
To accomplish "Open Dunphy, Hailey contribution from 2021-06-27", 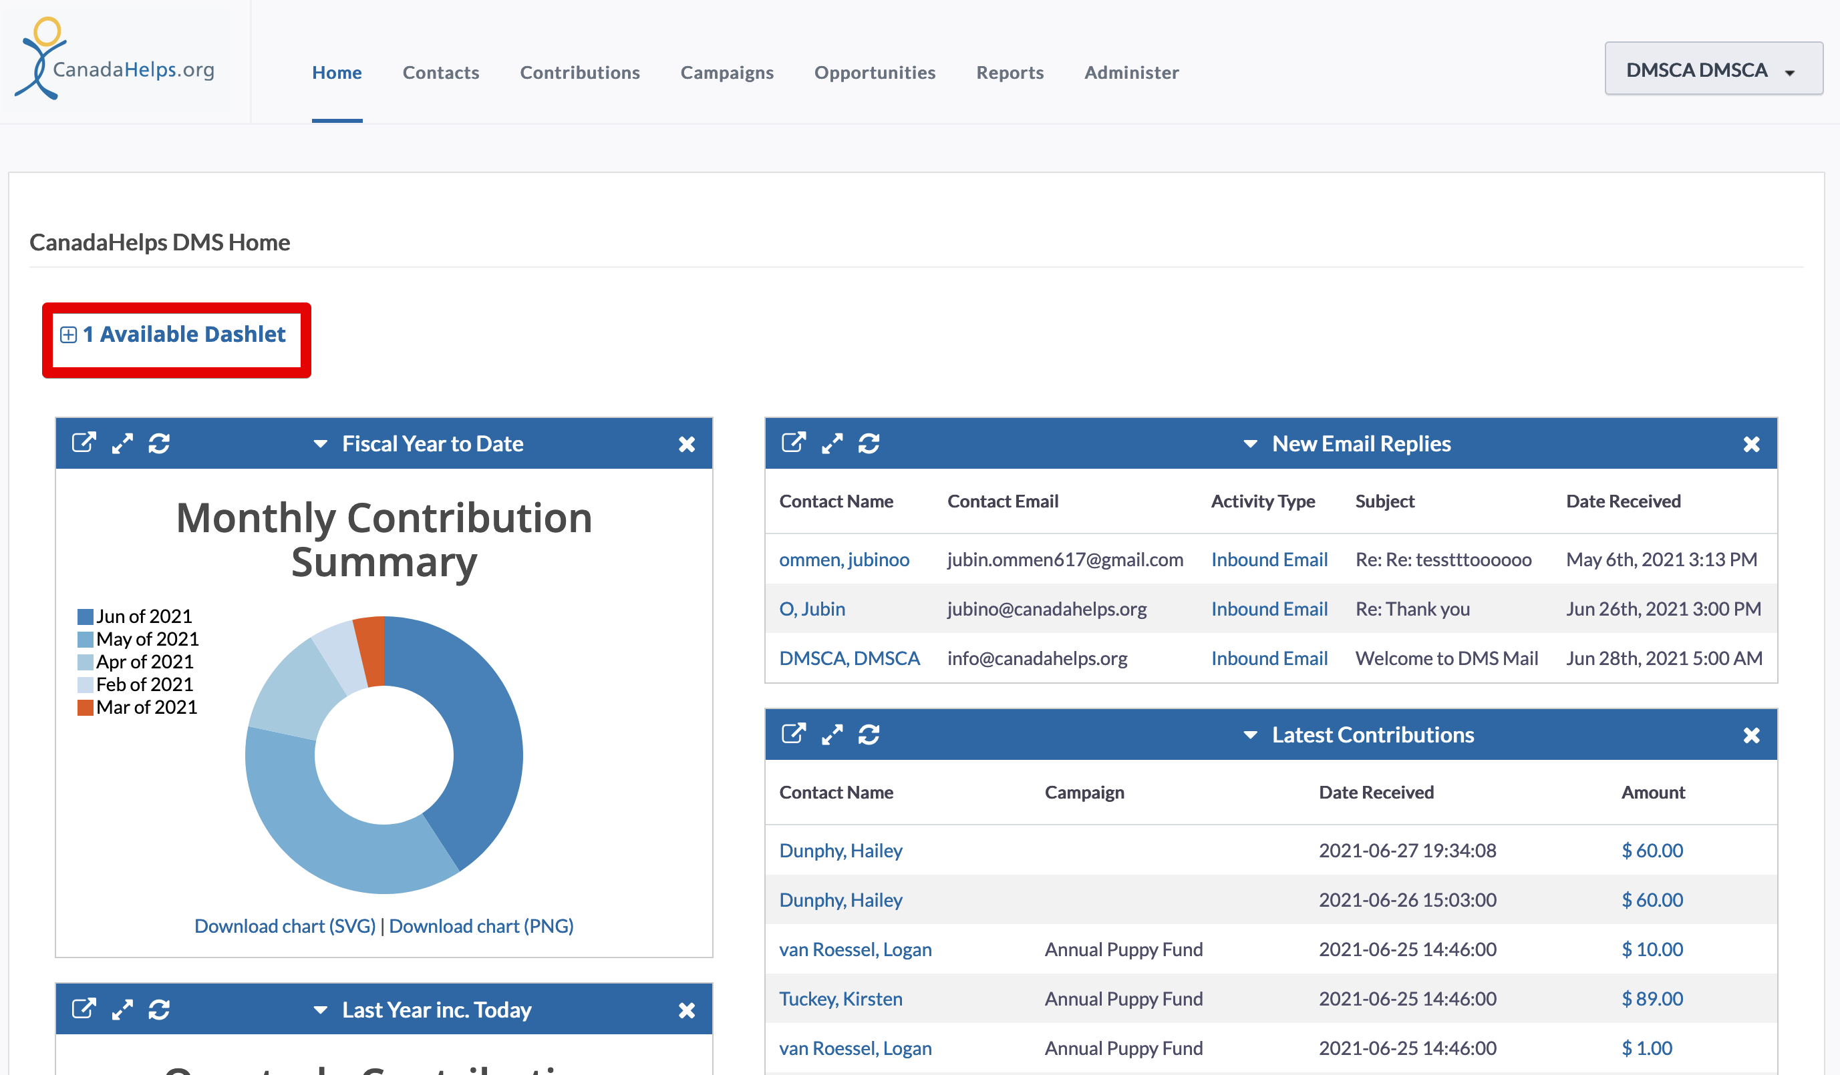I will [x=840, y=851].
